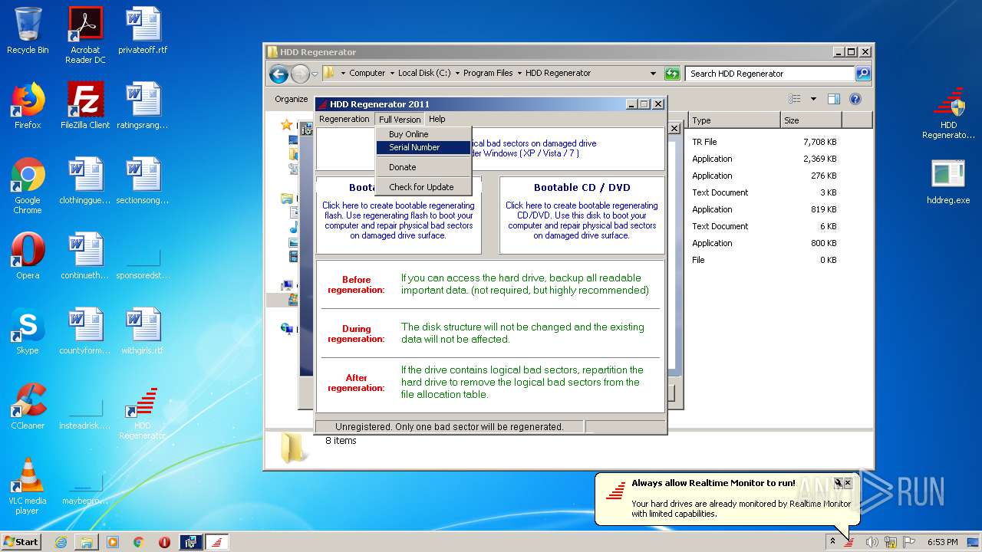Open hddreg.exe file on desktop
982x552 pixels.
coord(948,181)
